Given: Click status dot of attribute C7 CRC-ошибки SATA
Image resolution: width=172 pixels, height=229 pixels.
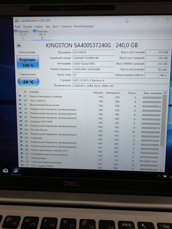Looking at the screenshot, I should [22, 166].
